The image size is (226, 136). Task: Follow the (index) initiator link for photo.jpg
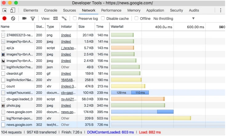pyautogui.click(x=66, y=106)
